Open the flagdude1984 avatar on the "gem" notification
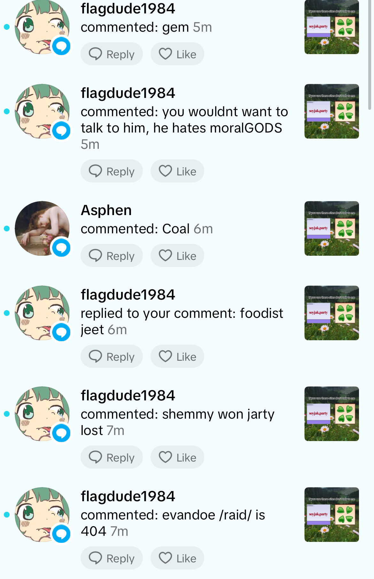 pos(42,27)
